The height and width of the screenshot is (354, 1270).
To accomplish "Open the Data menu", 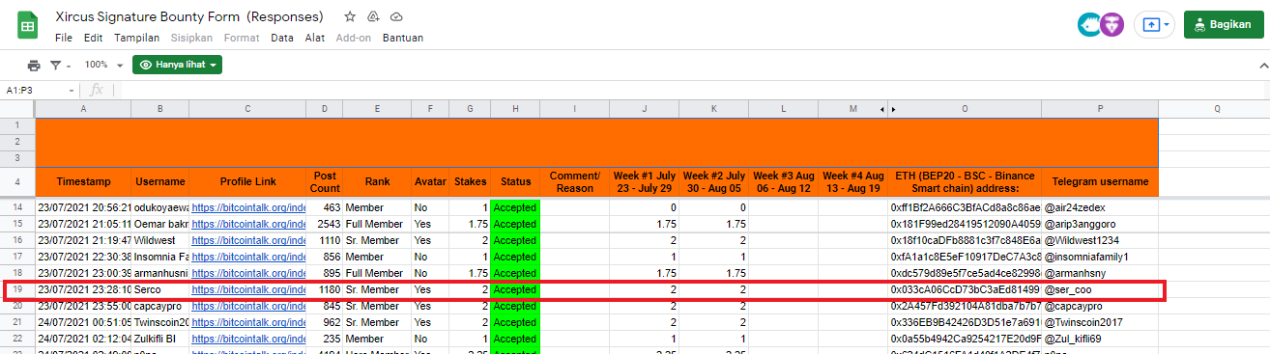I will 282,38.
